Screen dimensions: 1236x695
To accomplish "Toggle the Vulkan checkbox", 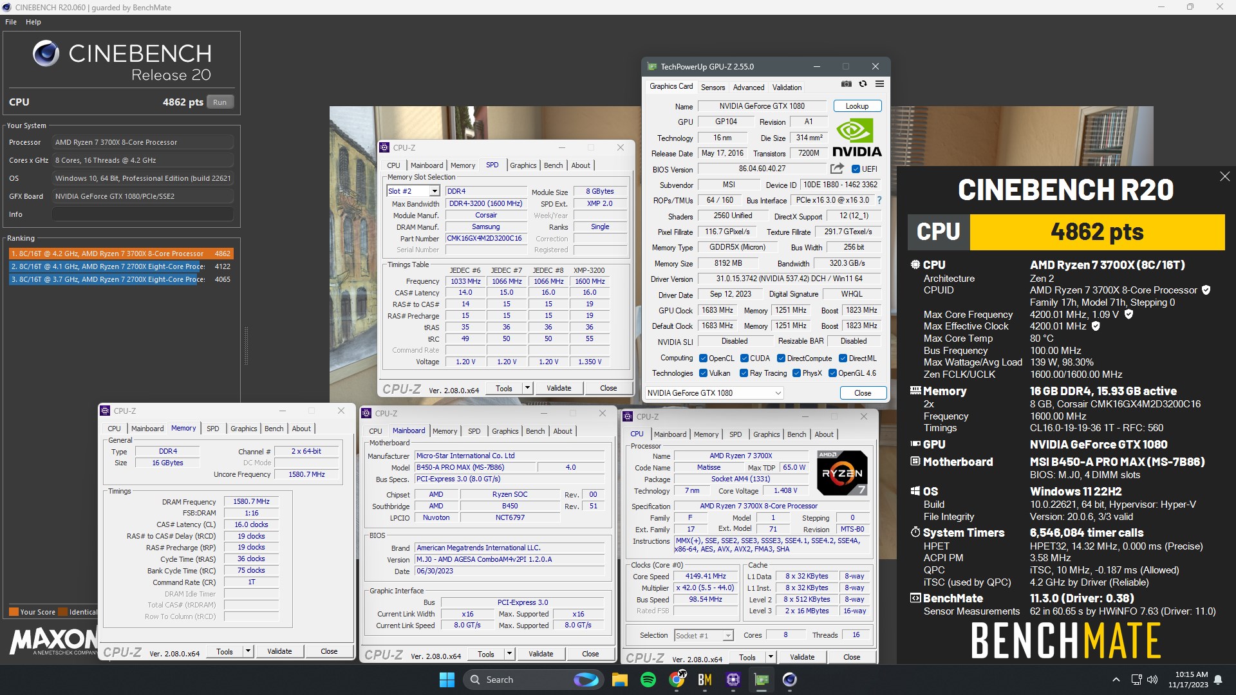I will tap(702, 373).
